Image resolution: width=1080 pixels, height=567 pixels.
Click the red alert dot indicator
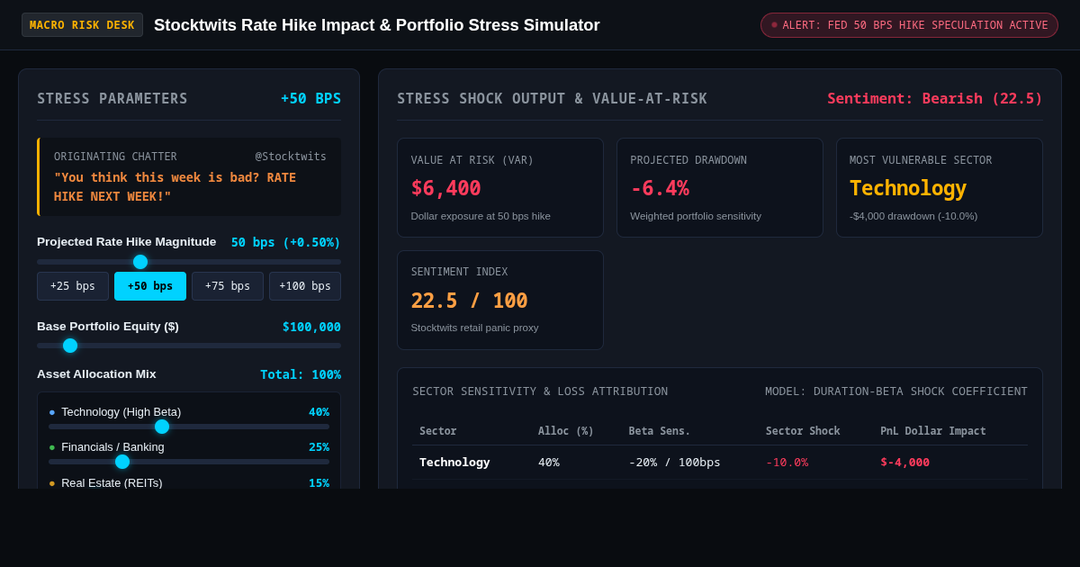coord(774,25)
